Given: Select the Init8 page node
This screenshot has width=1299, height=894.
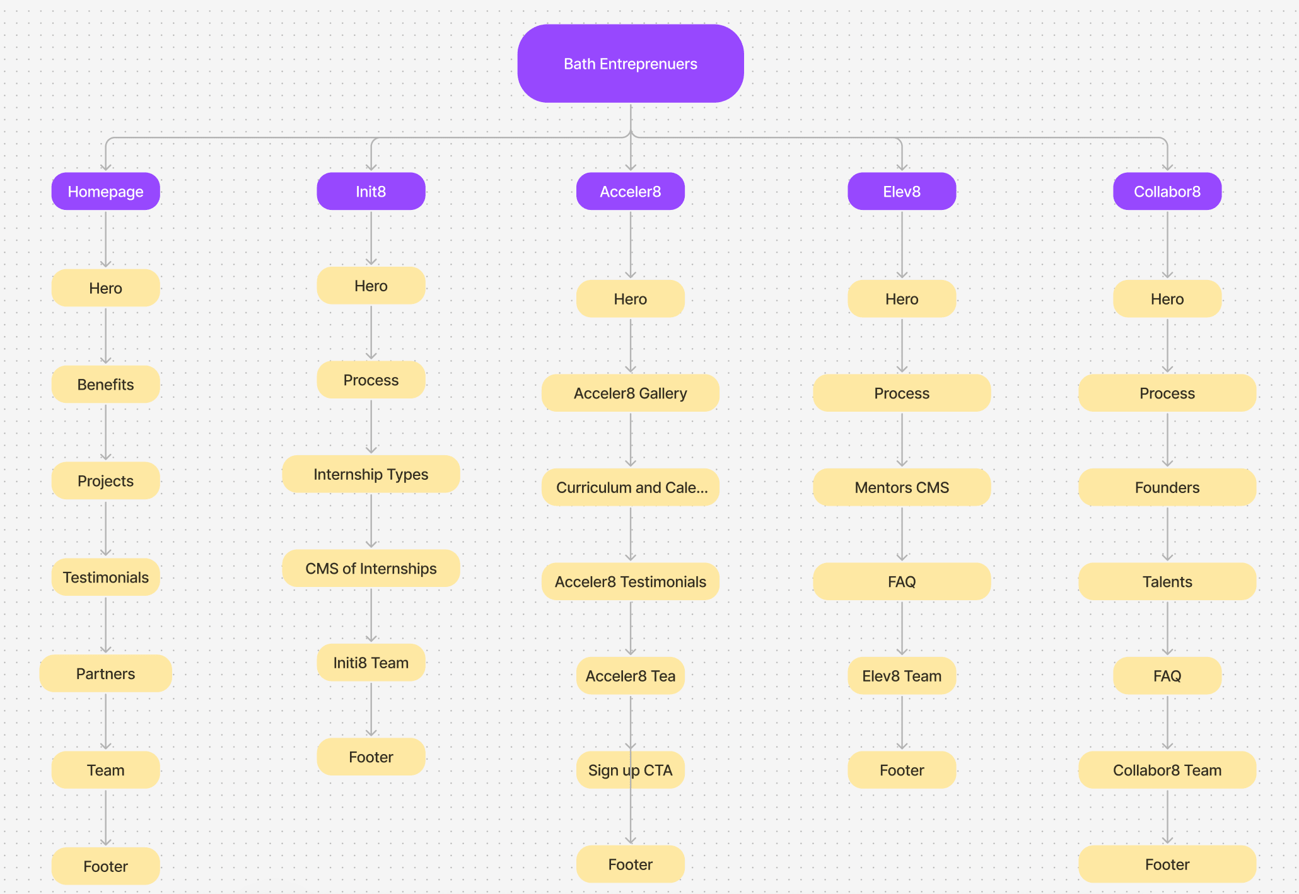Looking at the screenshot, I should point(371,192).
